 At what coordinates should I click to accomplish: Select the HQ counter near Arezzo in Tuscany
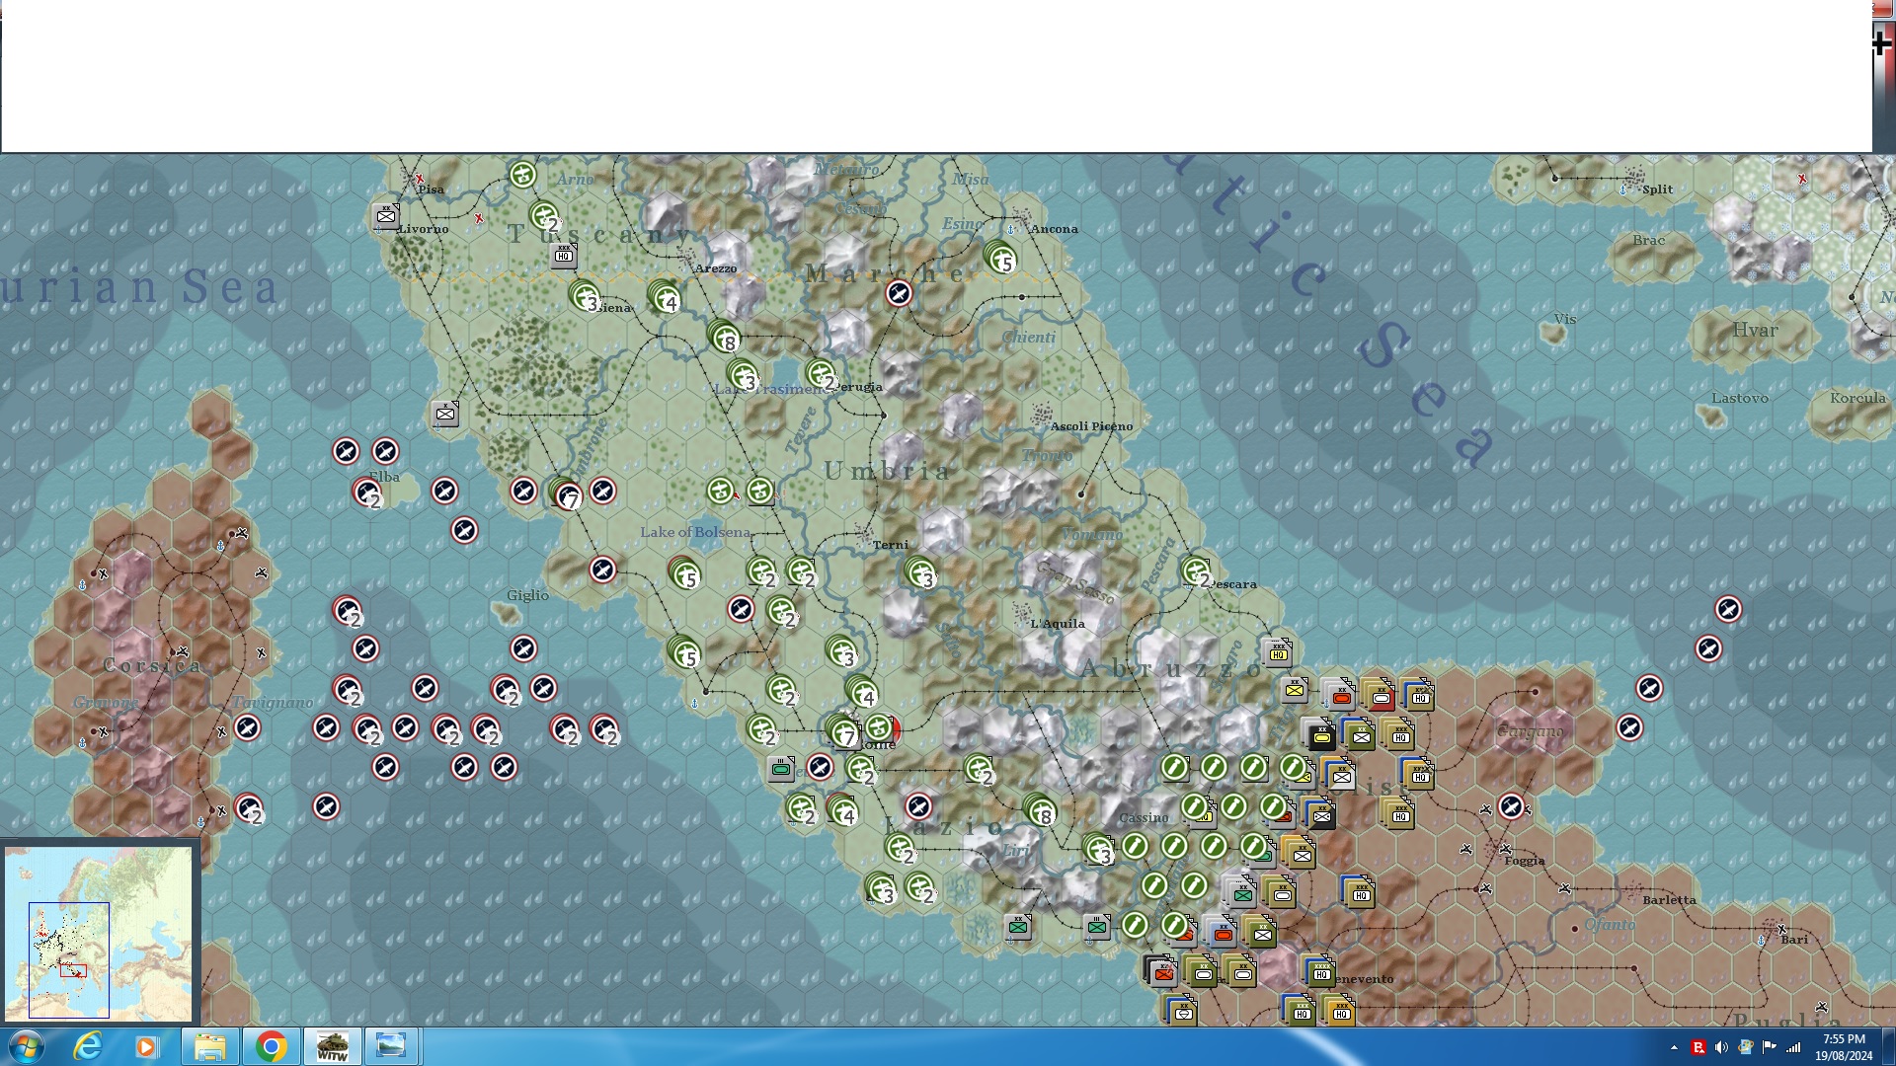pos(564,256)
